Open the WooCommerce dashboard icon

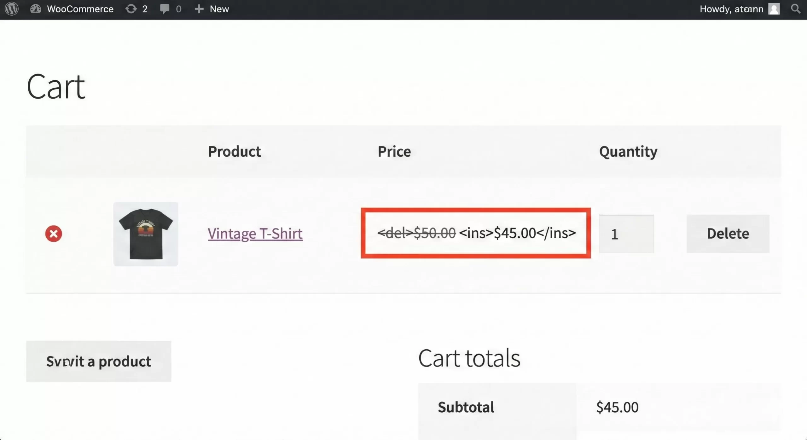tap(35, 9)
